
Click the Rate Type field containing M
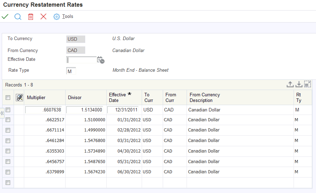coord(71,71)
